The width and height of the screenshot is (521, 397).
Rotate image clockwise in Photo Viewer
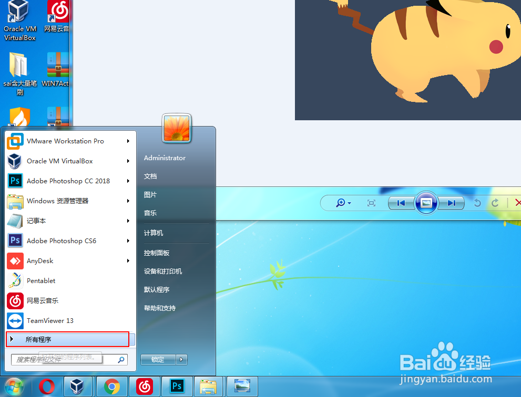(x=495, y=203)
